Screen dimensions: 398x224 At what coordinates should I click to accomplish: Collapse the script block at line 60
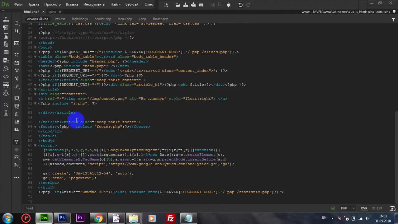point(35,145)
